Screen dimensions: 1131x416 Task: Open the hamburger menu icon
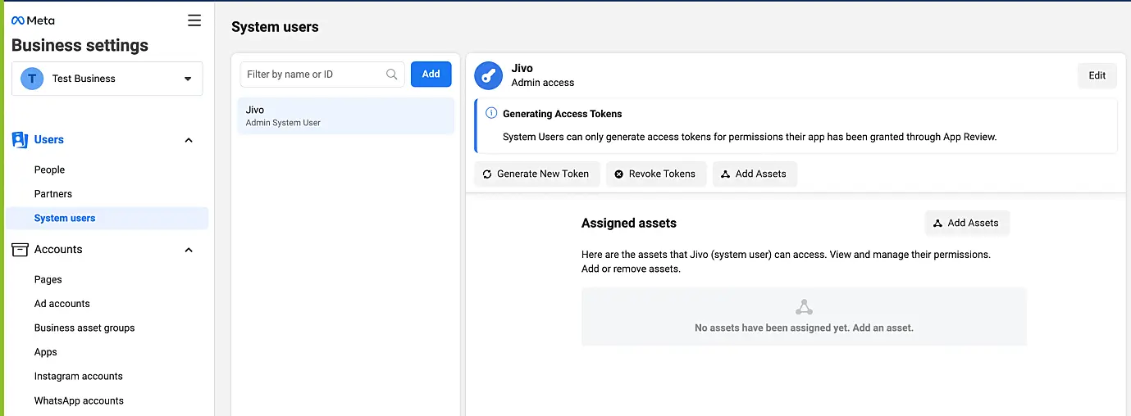[x=194, y=20]
